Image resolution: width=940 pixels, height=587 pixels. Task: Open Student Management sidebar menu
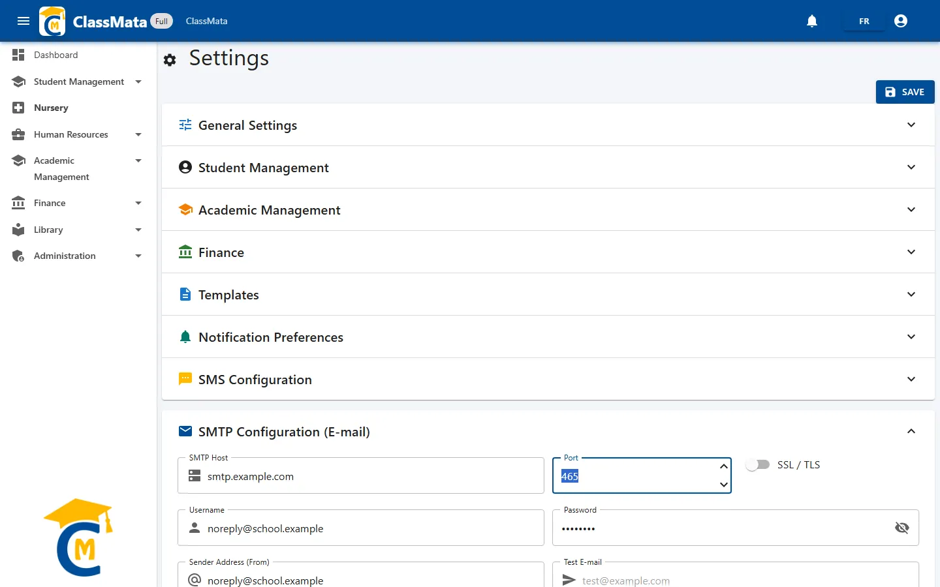tap(78, 82)
